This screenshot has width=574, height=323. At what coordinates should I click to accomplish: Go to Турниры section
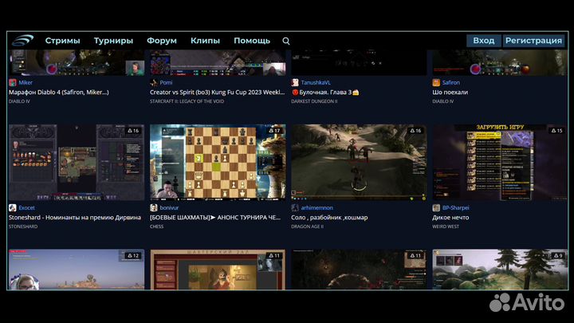point(113,41)
